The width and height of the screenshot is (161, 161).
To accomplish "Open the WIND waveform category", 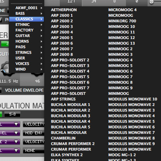I will pos(26,69).
